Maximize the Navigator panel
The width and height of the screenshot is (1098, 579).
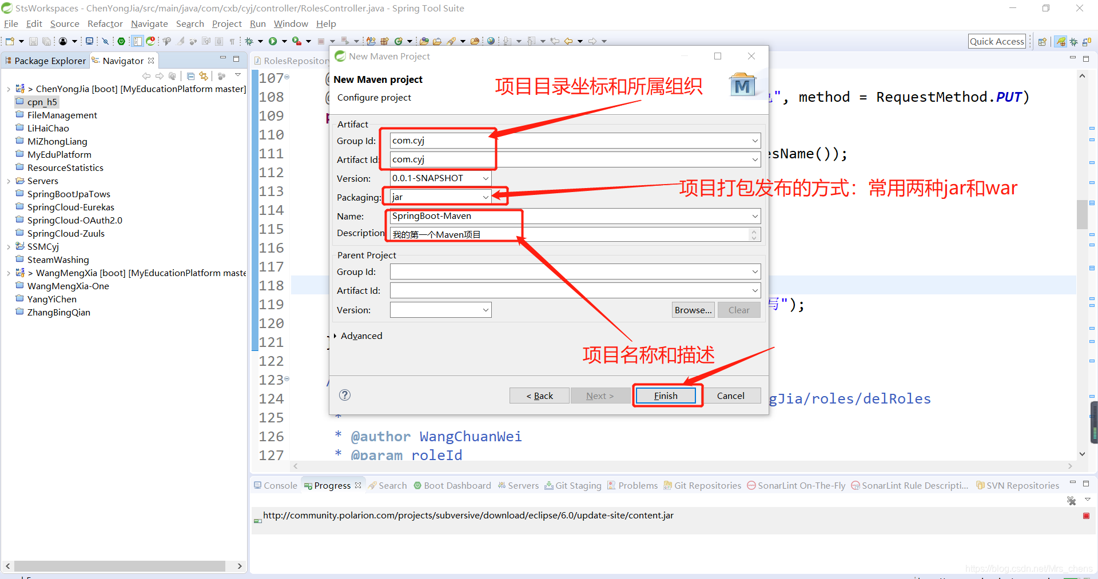point(236,58)
